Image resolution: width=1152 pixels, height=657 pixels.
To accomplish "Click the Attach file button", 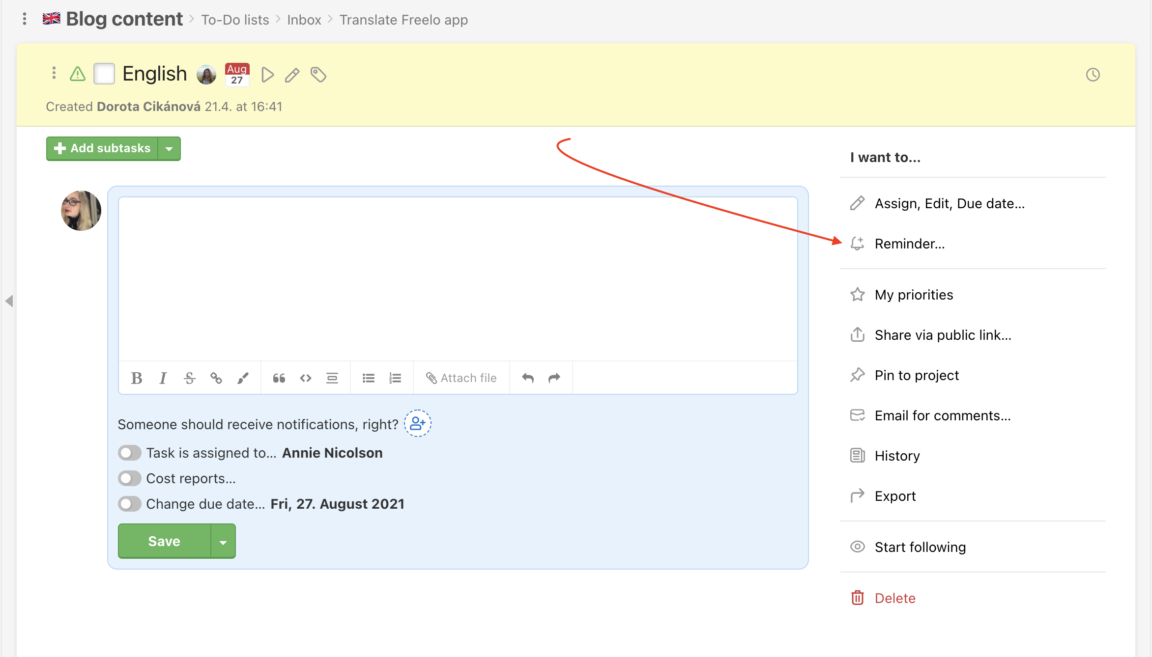I will tap(462, 377).
